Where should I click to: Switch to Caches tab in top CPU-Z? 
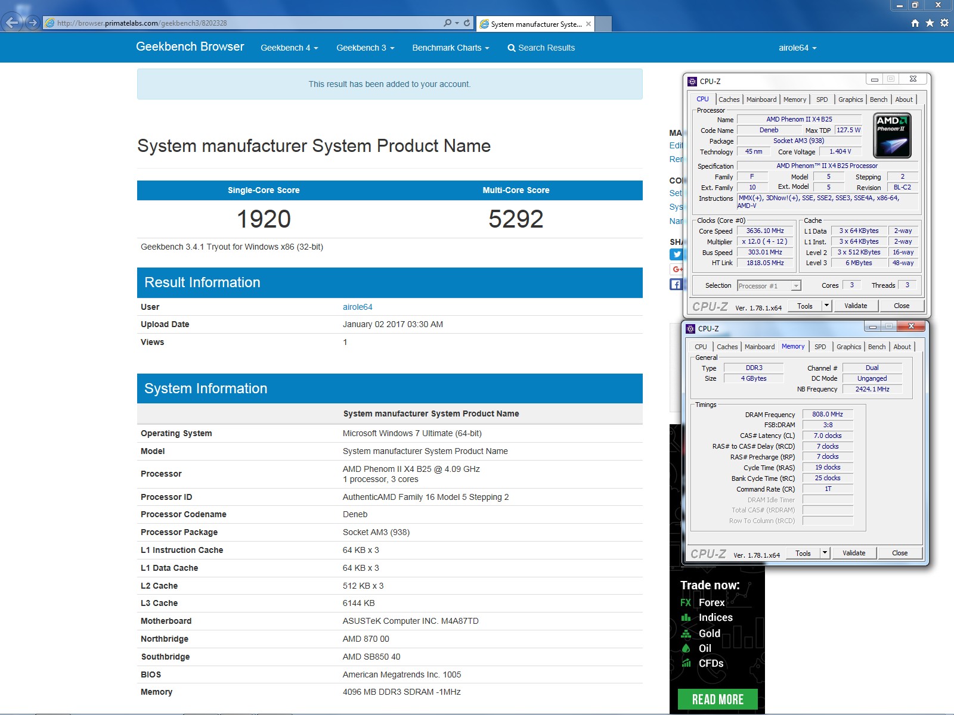[729, 100]
